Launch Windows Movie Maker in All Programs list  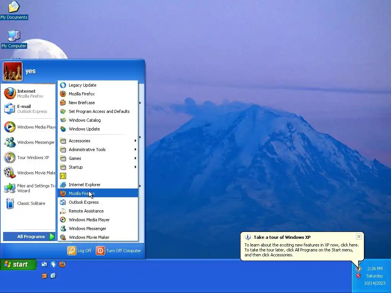[98, 237]
